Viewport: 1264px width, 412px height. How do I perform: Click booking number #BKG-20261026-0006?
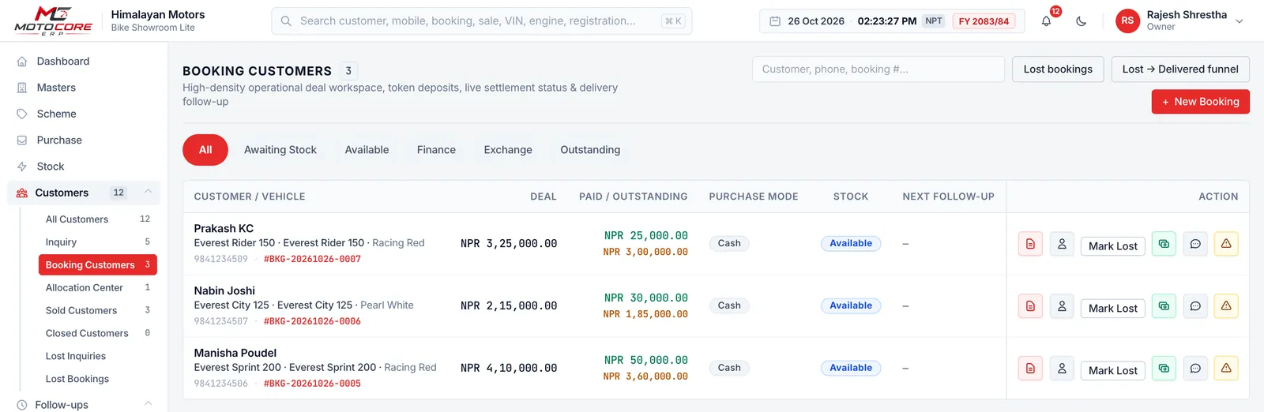pyautogui.click(x=312, y=321)
